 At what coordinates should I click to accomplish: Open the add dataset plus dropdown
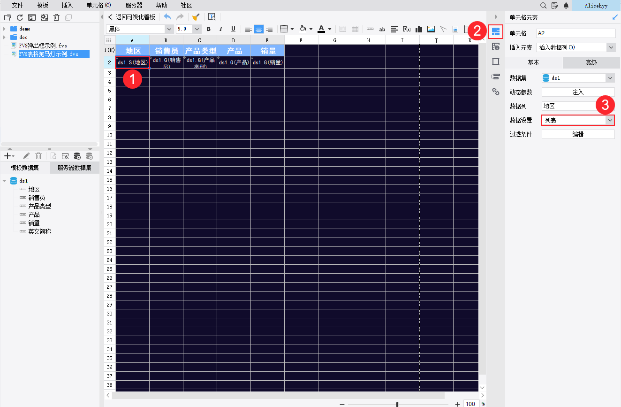[9, 156]
